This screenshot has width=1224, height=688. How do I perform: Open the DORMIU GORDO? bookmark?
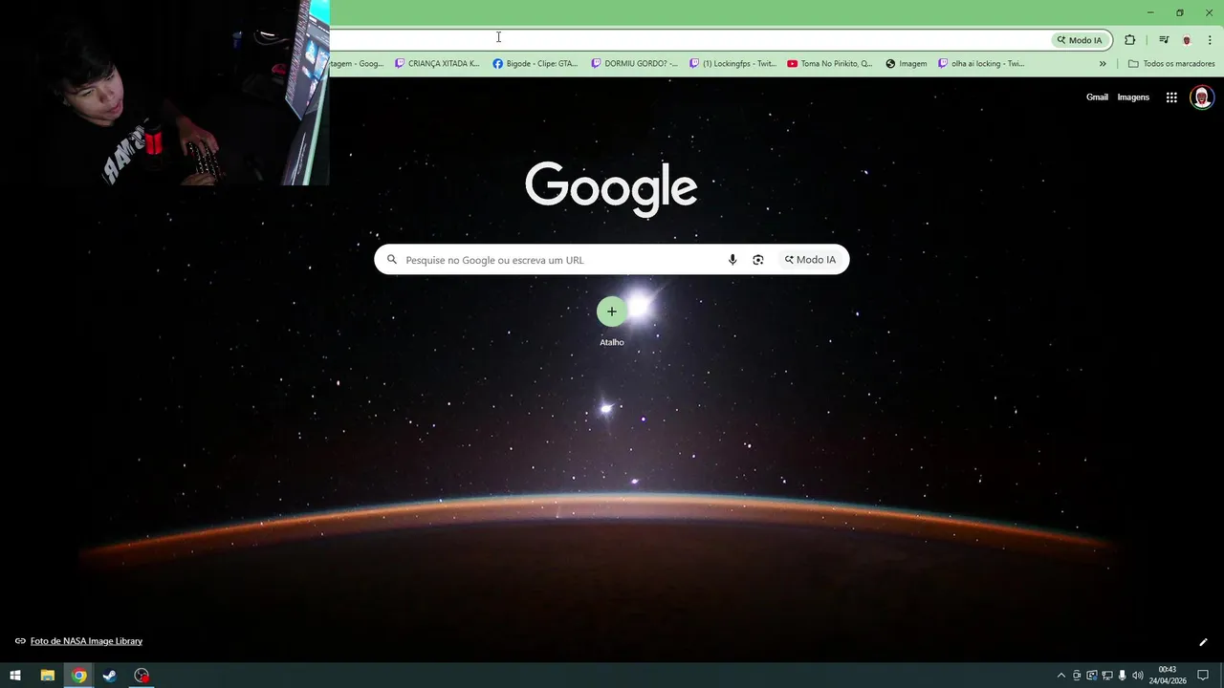click(634, 64)
